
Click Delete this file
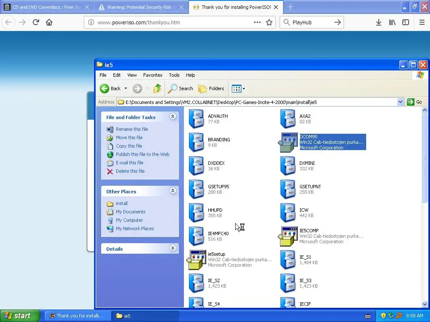130,171
